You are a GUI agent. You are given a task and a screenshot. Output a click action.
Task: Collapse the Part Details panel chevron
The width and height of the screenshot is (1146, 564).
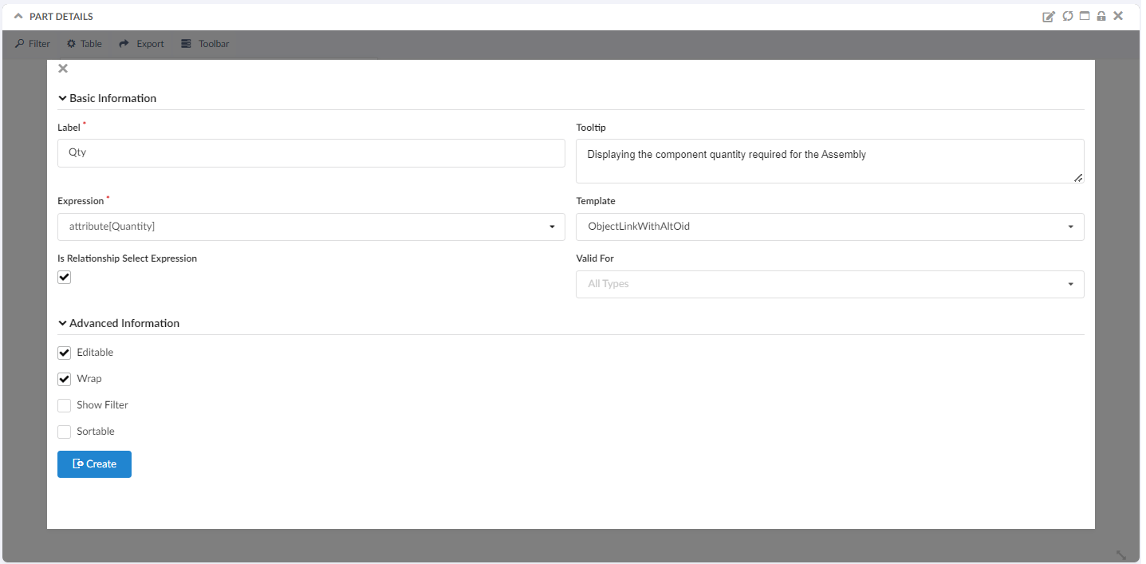[x=18, y=17]
